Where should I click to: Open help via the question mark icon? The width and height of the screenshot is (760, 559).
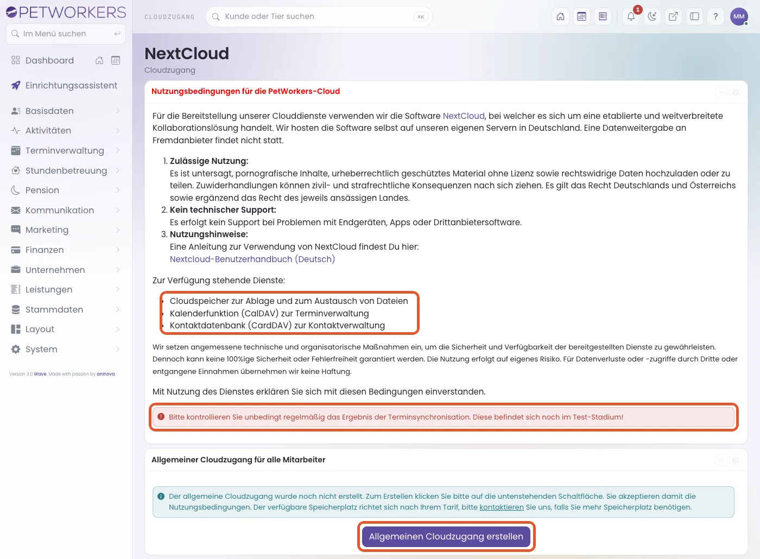click(715, 16)
